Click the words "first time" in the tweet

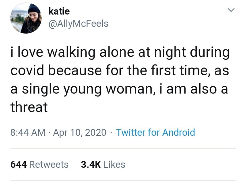(x=171, y=71)
